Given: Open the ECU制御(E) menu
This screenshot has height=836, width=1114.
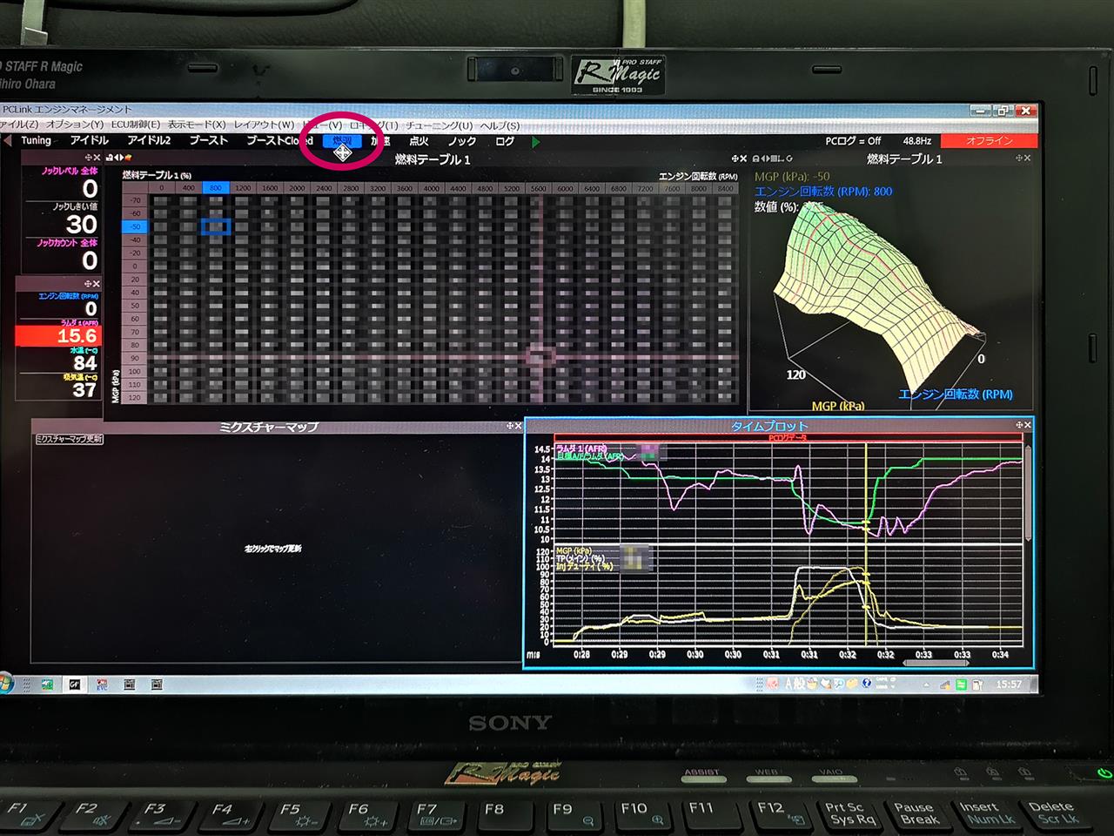Looking at the screenshot, I should tap(136, 125).
